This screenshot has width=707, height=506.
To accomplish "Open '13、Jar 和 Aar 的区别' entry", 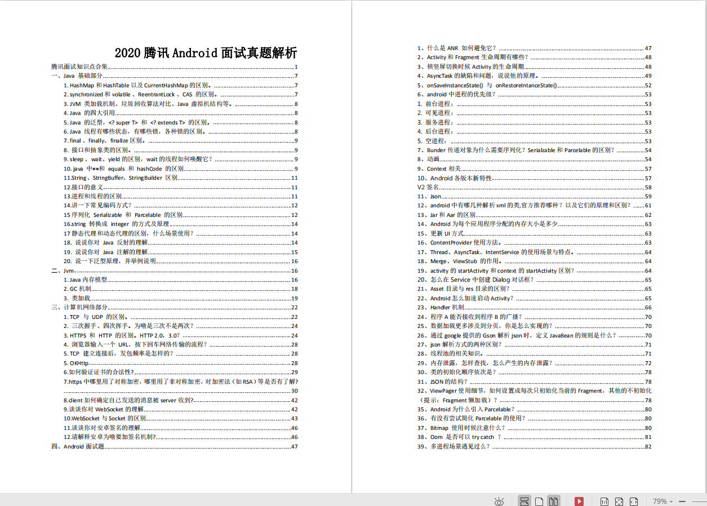I will click(x=535, y=215).
